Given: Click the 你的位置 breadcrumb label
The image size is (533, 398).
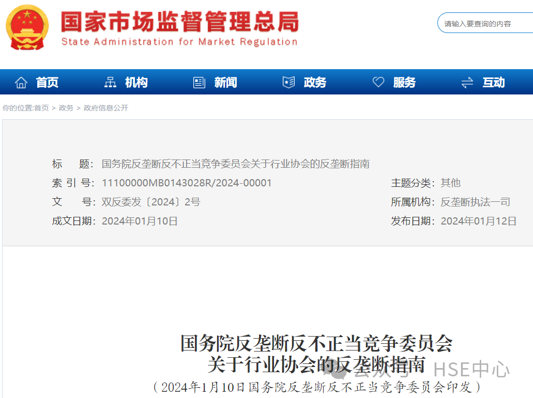Looking at the screenshot, I should click(x=18, y=108).
